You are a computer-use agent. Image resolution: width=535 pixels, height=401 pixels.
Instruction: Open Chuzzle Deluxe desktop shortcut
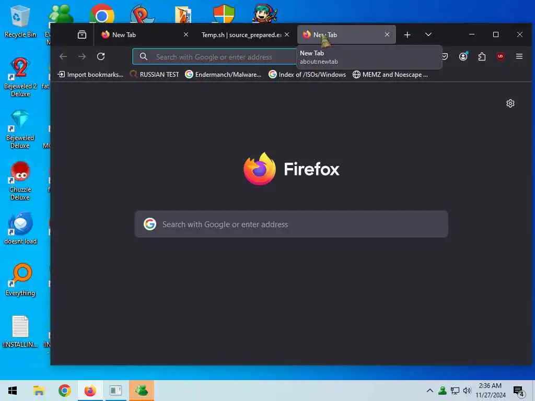pyautogui.click(x=20, y=181)
